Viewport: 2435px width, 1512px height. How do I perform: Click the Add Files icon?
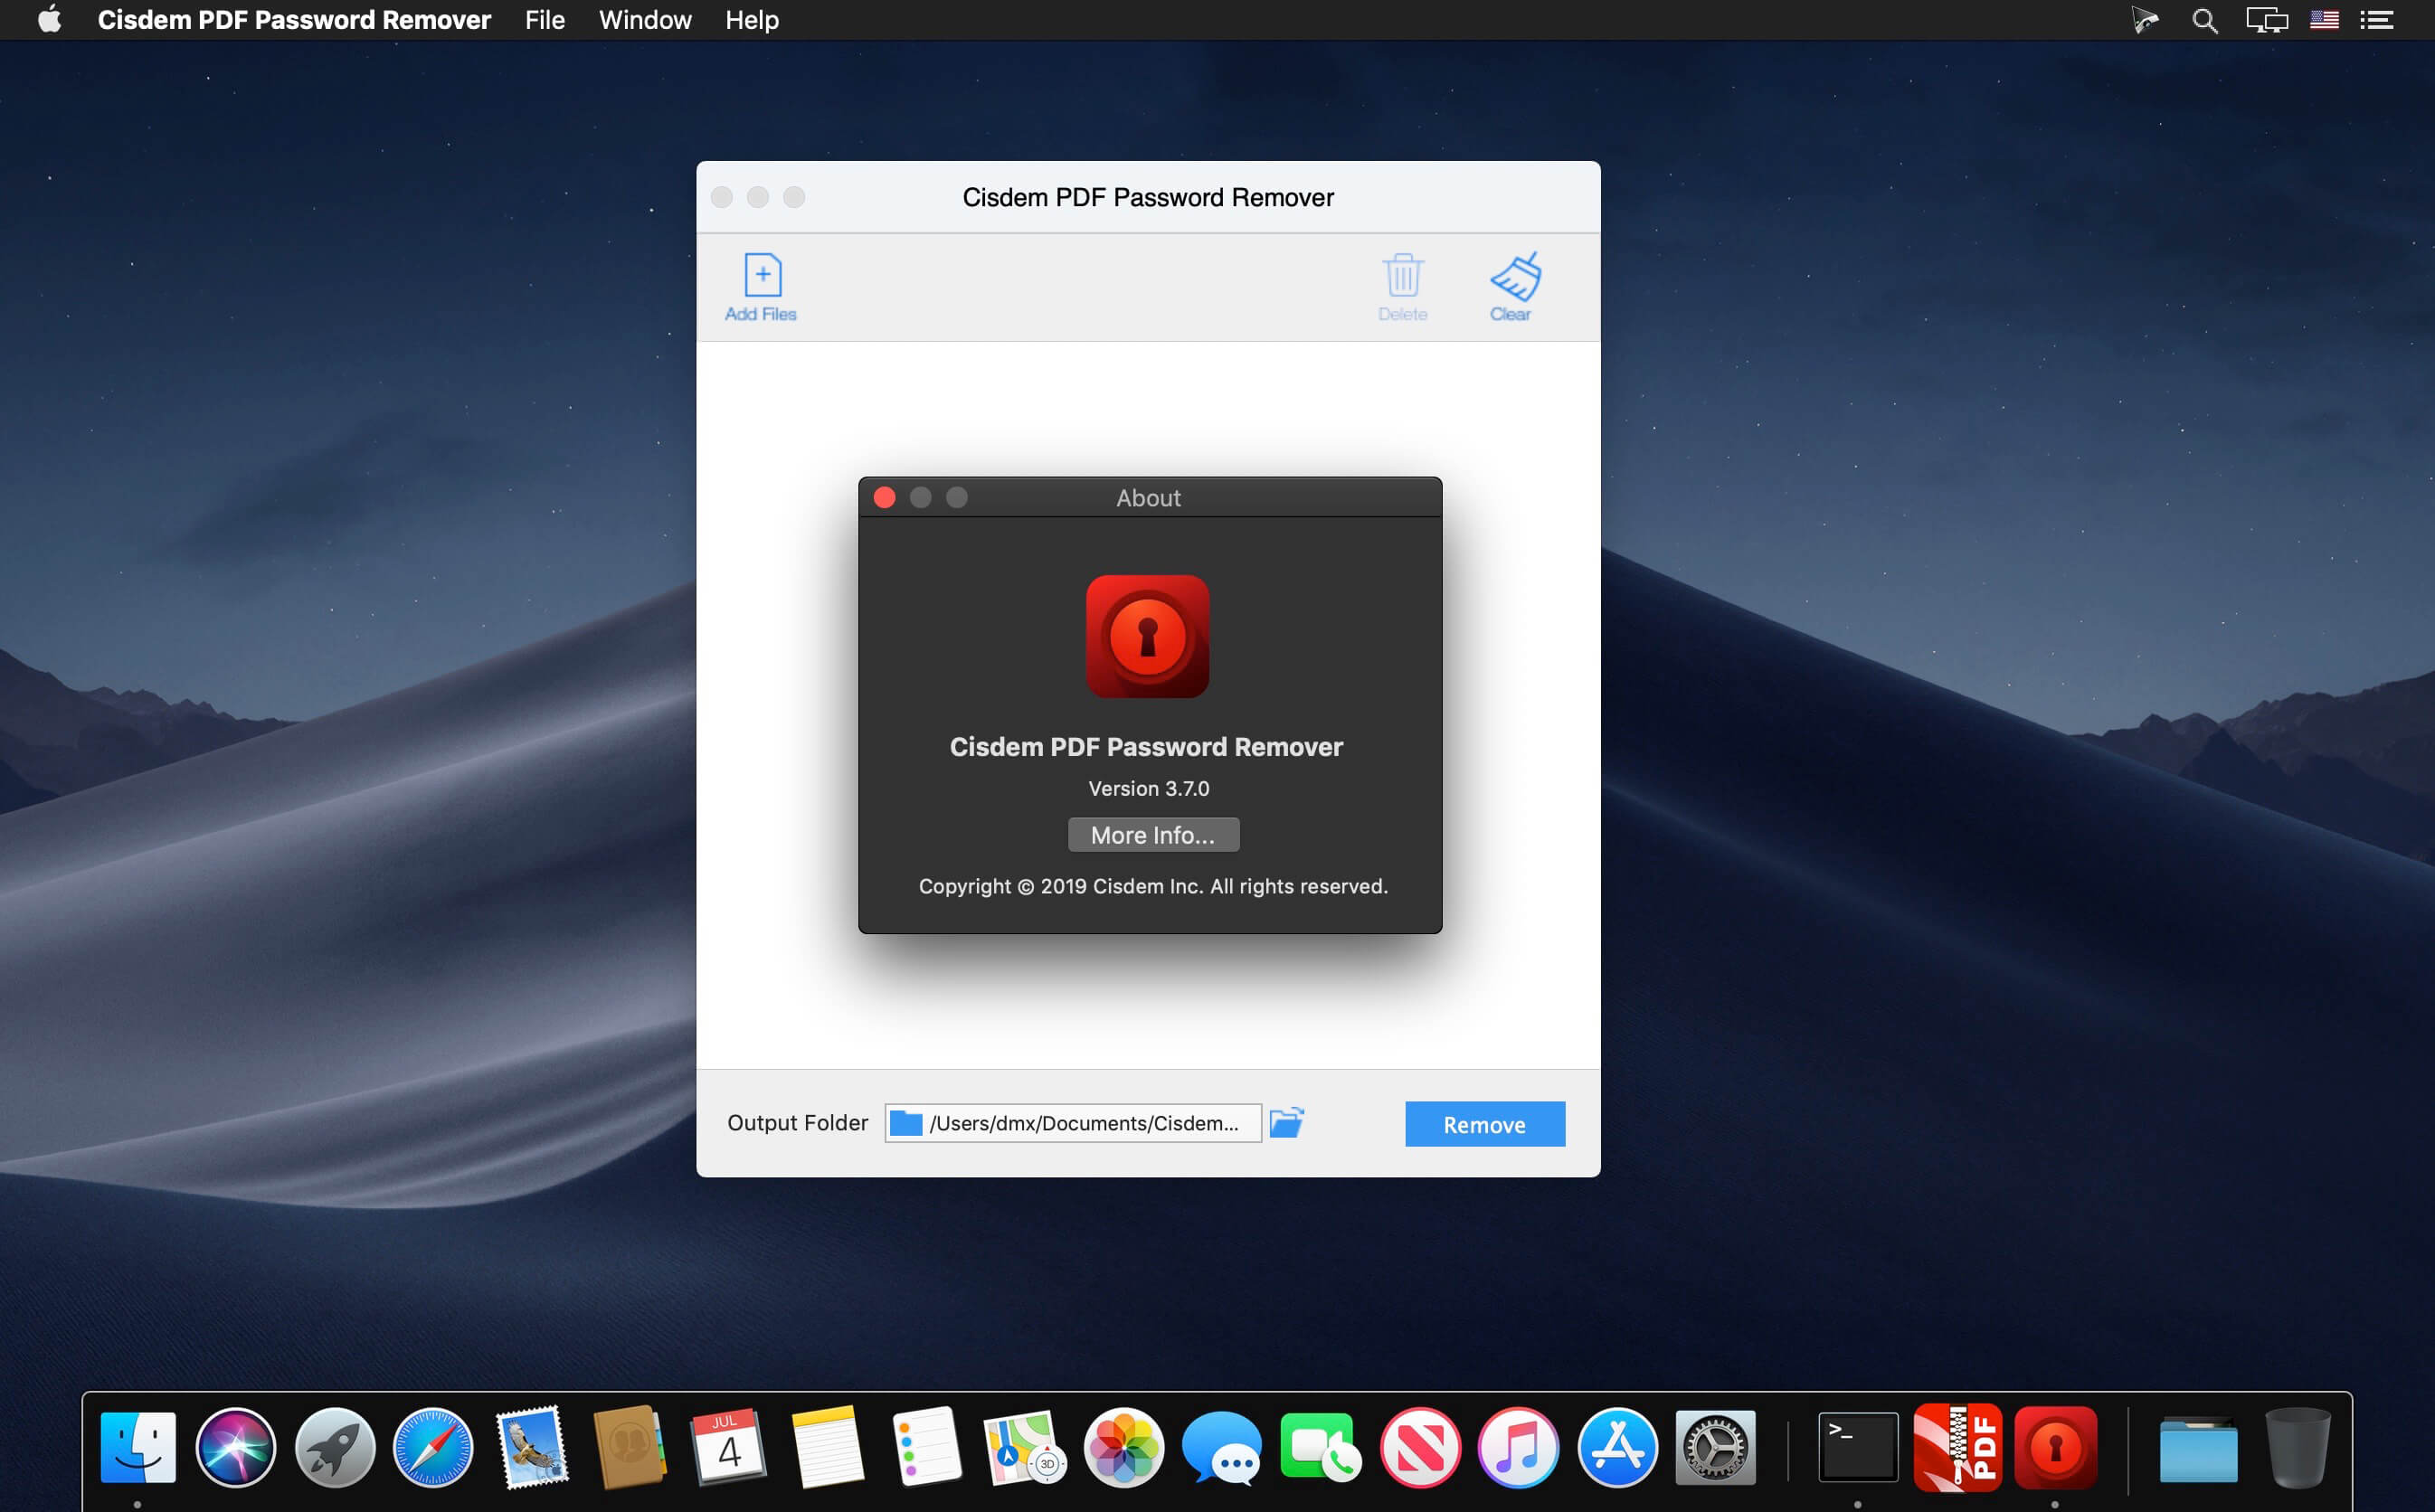[x=762, y=276]
